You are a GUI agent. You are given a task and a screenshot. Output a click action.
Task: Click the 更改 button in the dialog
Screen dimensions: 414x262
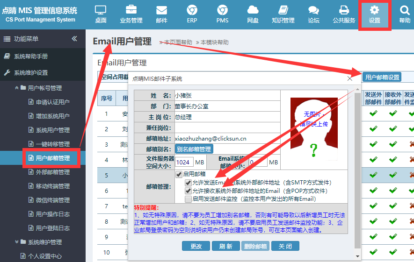[x=196, y=246]
